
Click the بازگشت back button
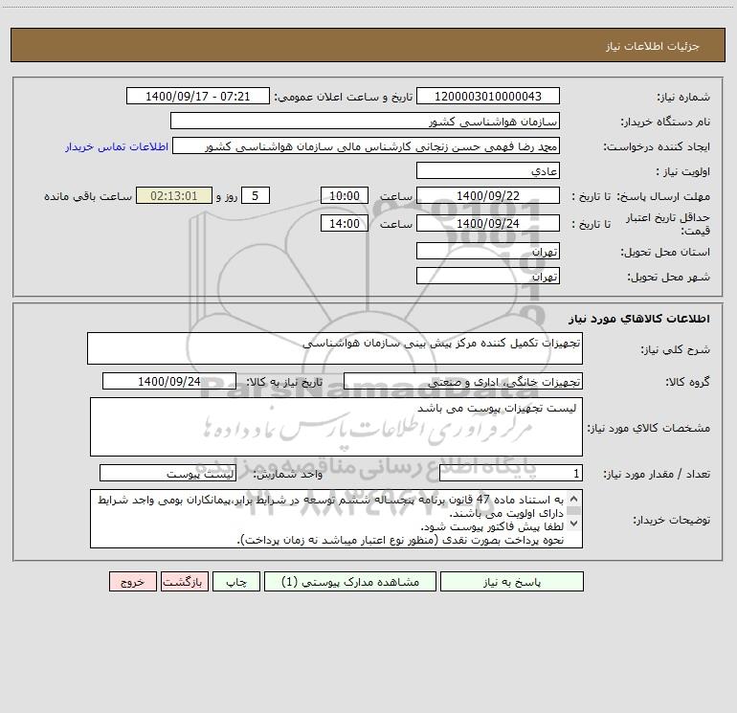(184, 582)
